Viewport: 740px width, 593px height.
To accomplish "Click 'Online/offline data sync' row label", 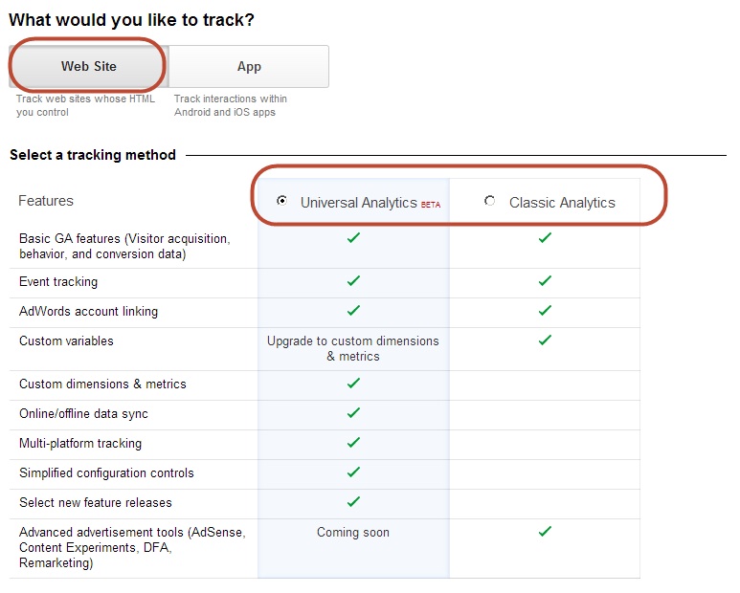I will tap(83, 414).
